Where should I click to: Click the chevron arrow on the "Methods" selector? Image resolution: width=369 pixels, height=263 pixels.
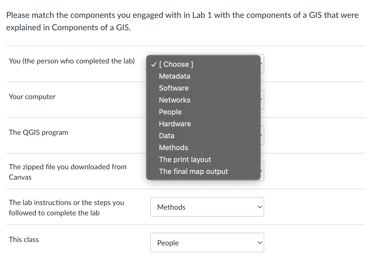pyautogui.click(x=259, y=207)
